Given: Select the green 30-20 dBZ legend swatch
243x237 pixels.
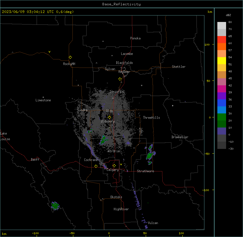Looking at the screenshot, I should click(222, 117).
